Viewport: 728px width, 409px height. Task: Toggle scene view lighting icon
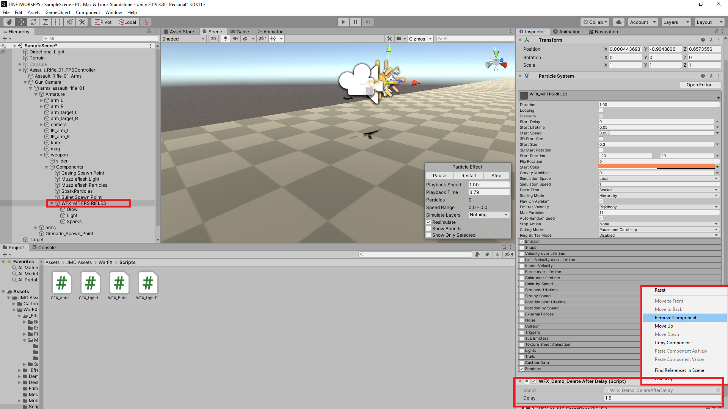point(226,38)
